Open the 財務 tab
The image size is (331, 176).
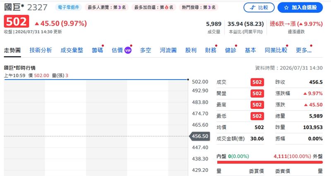(211, 50)
